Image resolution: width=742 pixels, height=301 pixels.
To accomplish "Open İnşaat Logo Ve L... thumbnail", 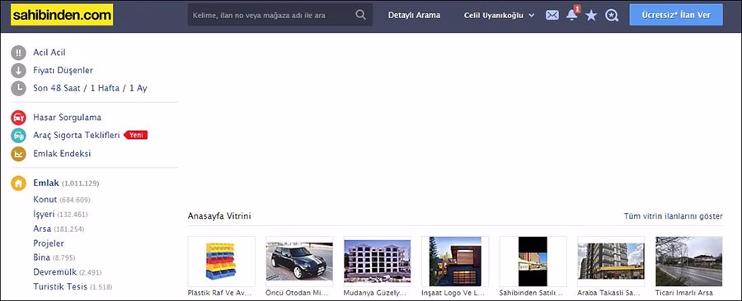I will (455, 262).
